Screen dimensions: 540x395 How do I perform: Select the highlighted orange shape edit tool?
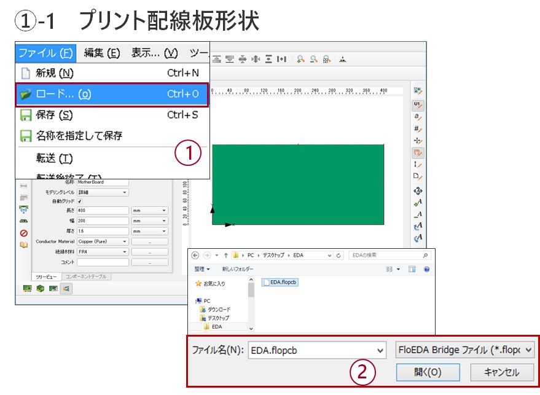tap(418, 152)
